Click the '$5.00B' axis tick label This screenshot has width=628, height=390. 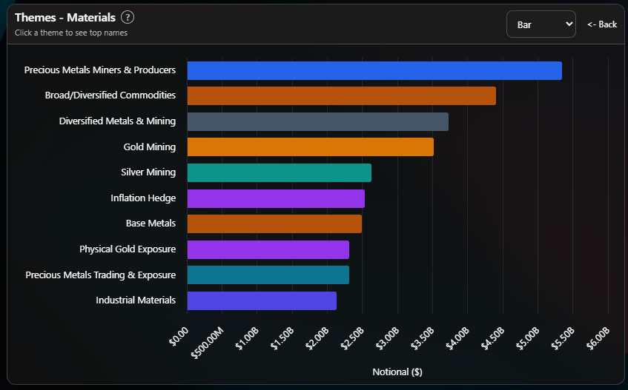click(527, 338)
